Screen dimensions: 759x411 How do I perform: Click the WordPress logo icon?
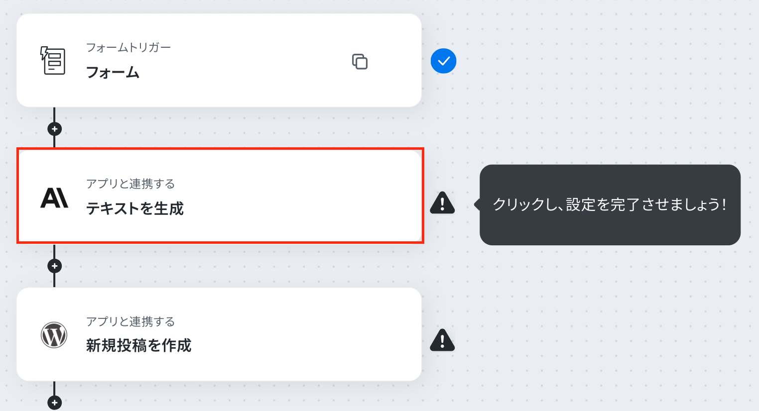click(54, 335)
